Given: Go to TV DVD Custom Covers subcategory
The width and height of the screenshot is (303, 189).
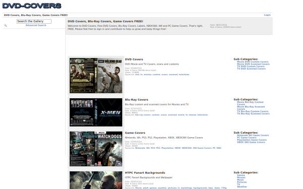Looking at the screenshot, I should click(250, 67).
